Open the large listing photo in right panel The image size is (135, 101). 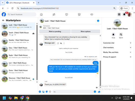[x=117, y=23]
